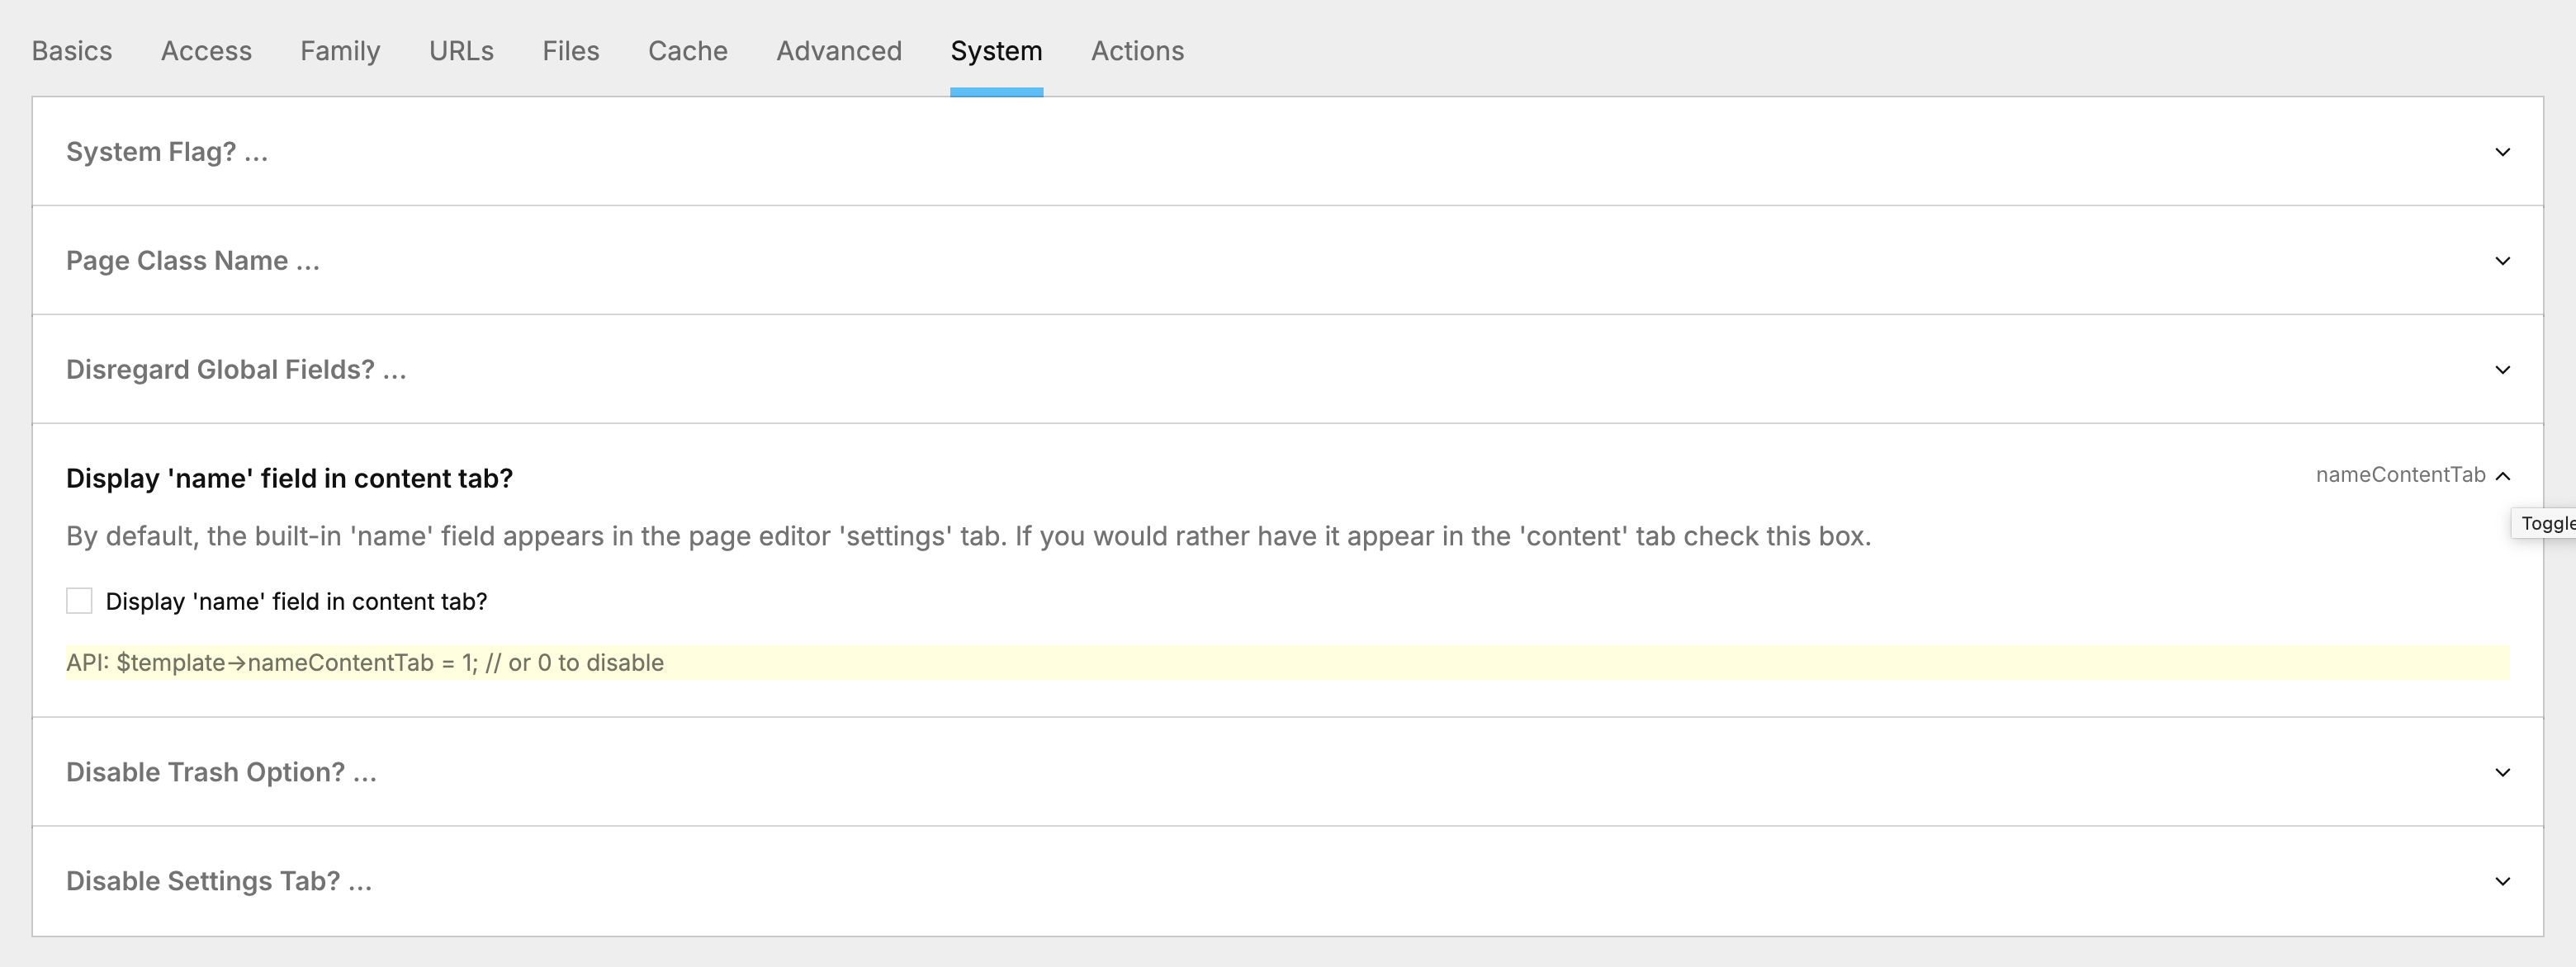Expand Page Class Name chevron icon
Screen dimensions: 2576x967
[x=2502, y=261]
